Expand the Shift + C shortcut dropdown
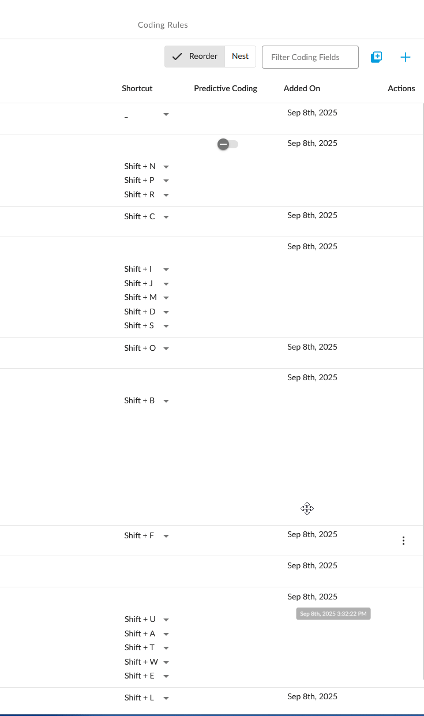The image size is (424, 716). (166, 217)
